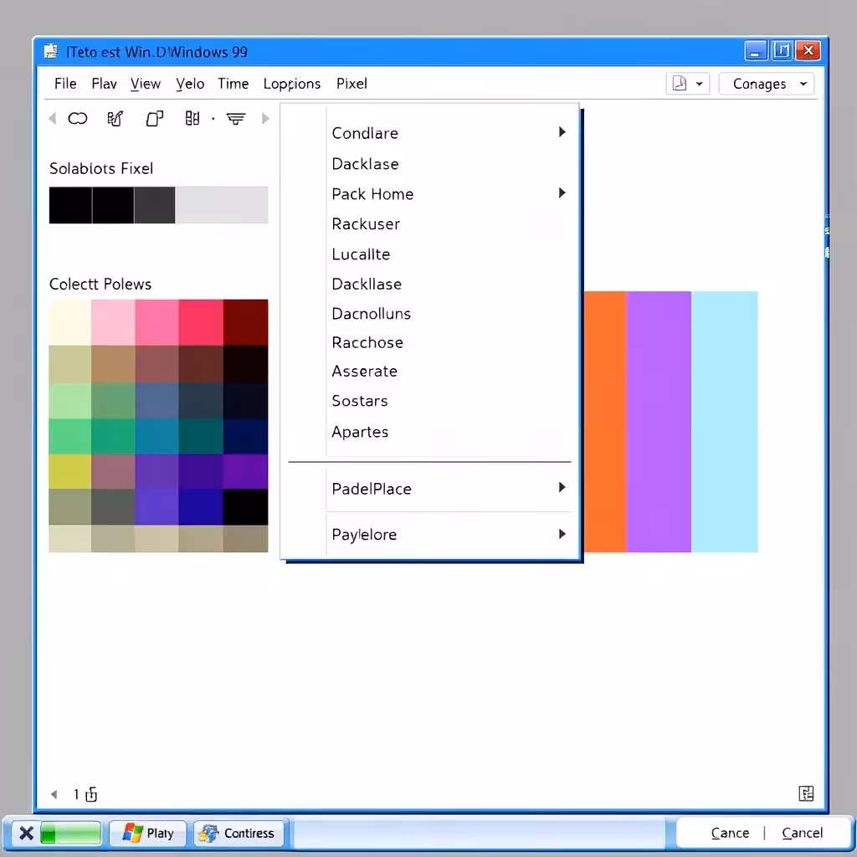Click the Cance button

730,833
